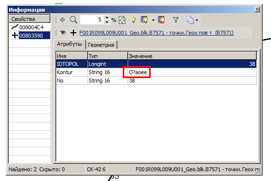Click the copy documents icon
This screenshot has height=181, width=271.
(x=190, y=20)
